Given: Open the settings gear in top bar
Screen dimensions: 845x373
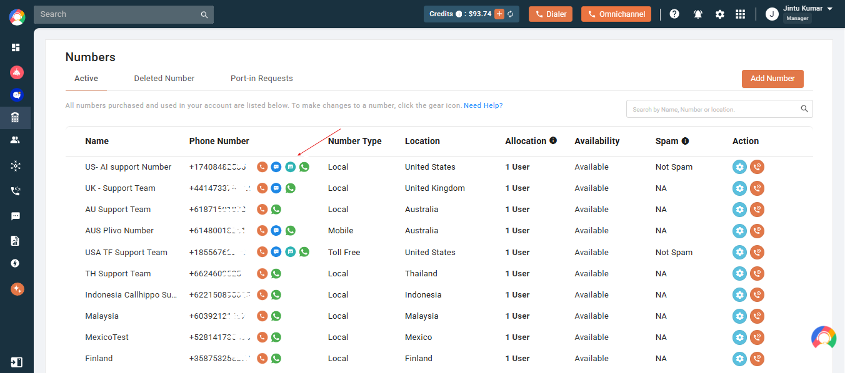Looking at the screenshot, I should [720, 14].
